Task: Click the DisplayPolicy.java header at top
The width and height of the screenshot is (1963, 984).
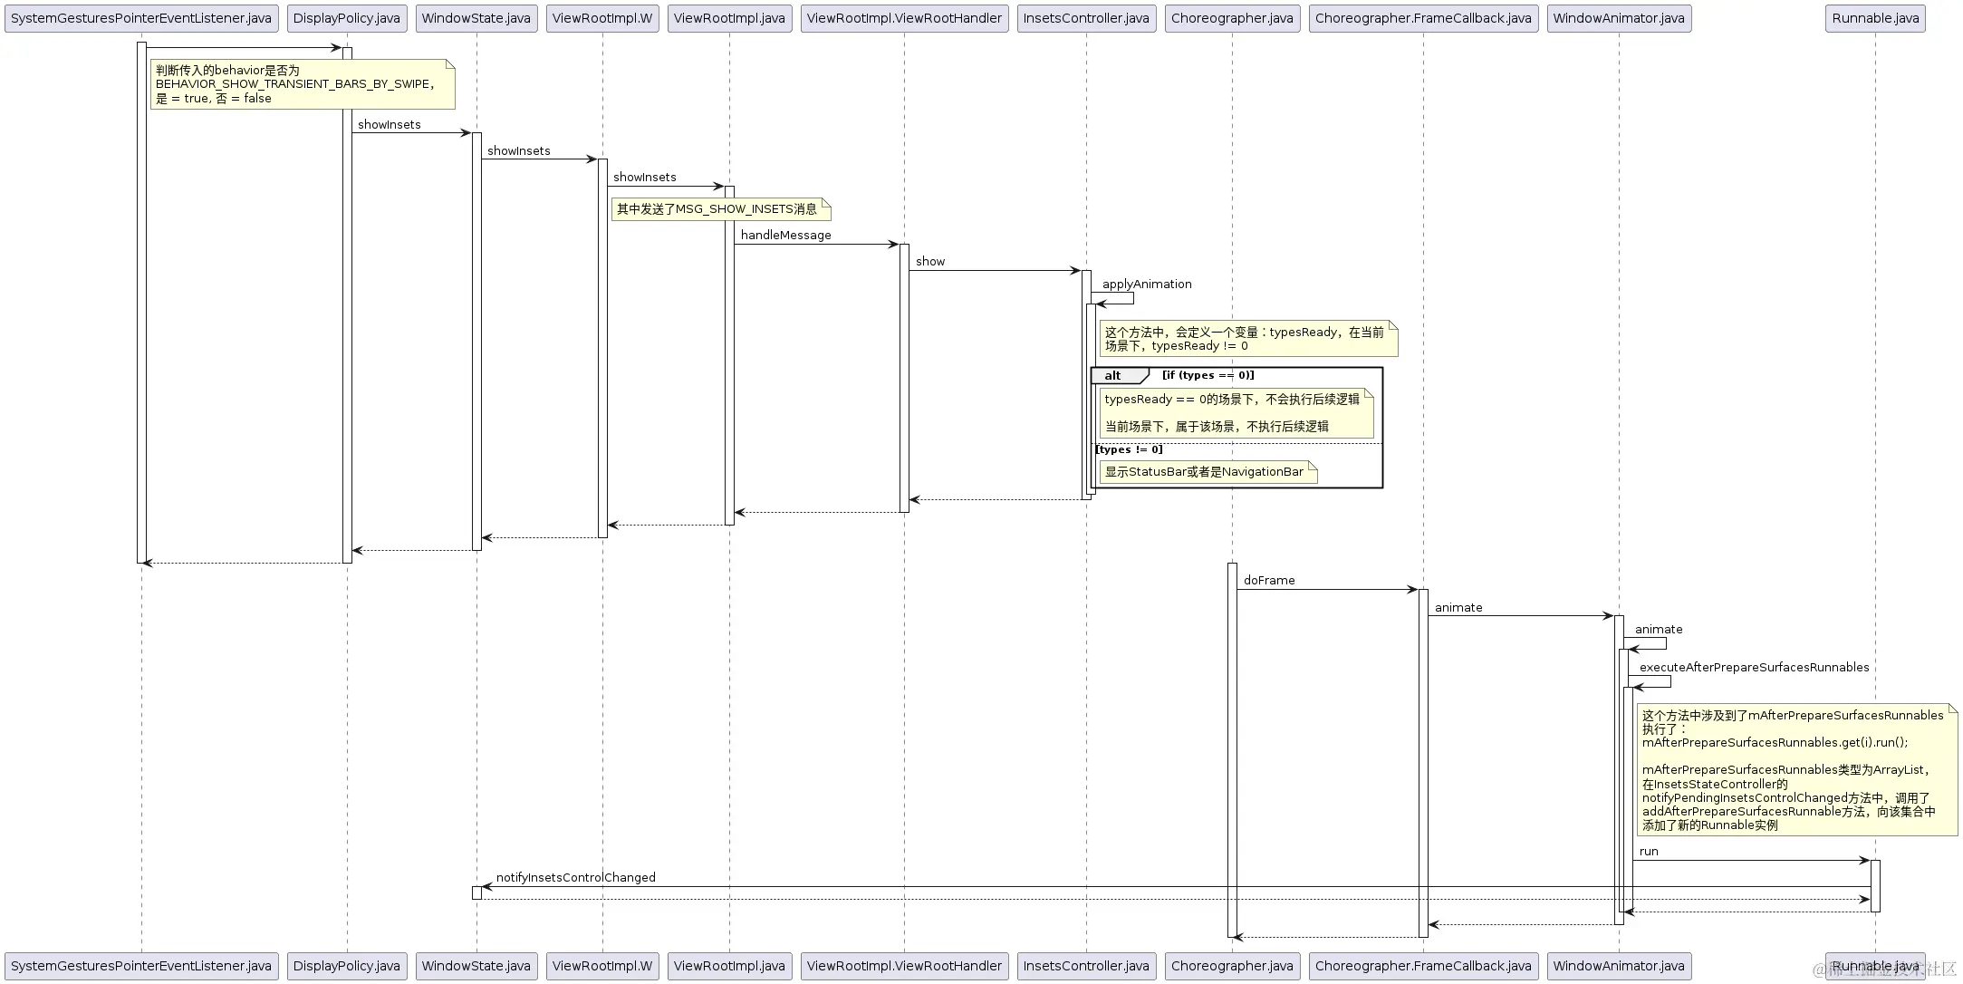Action: [x=346, y=17]
